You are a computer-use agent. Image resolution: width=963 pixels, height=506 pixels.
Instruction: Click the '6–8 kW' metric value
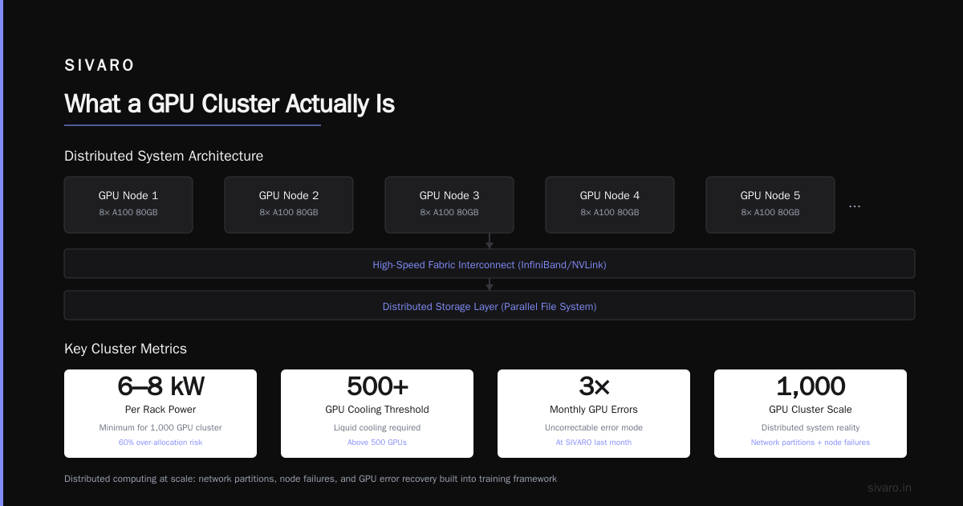tap(160, 387)
